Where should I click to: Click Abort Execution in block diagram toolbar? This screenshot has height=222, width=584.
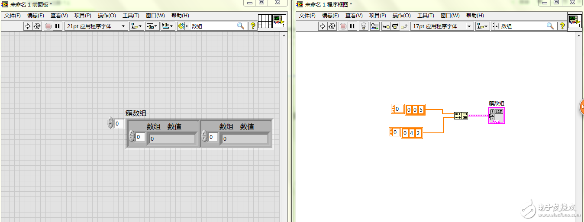pos(343,26)
